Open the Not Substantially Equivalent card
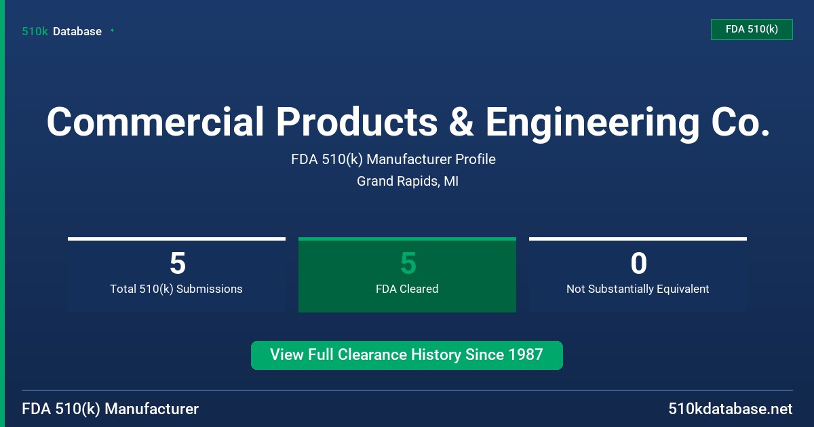Image resolution: width=814 pixels, height=427 pixels. pyautogui.click(x=638, y=274)
